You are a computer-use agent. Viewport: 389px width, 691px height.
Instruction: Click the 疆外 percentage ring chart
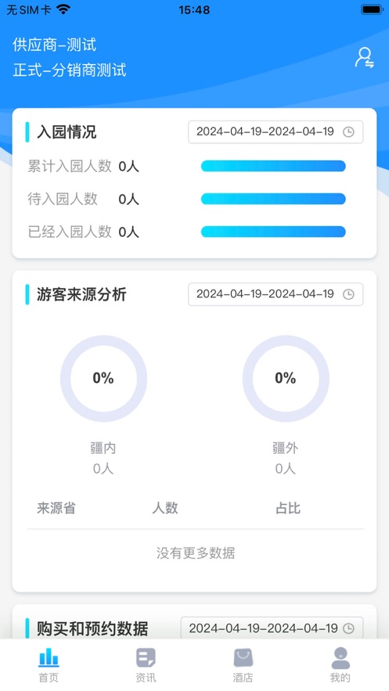coord(286,379)
